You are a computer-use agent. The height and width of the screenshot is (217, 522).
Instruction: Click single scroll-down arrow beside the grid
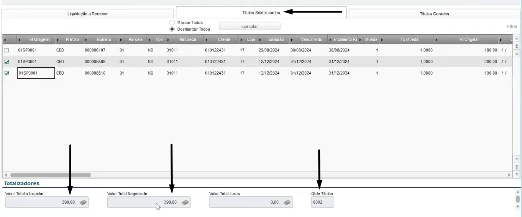click(x=516, y=159)
